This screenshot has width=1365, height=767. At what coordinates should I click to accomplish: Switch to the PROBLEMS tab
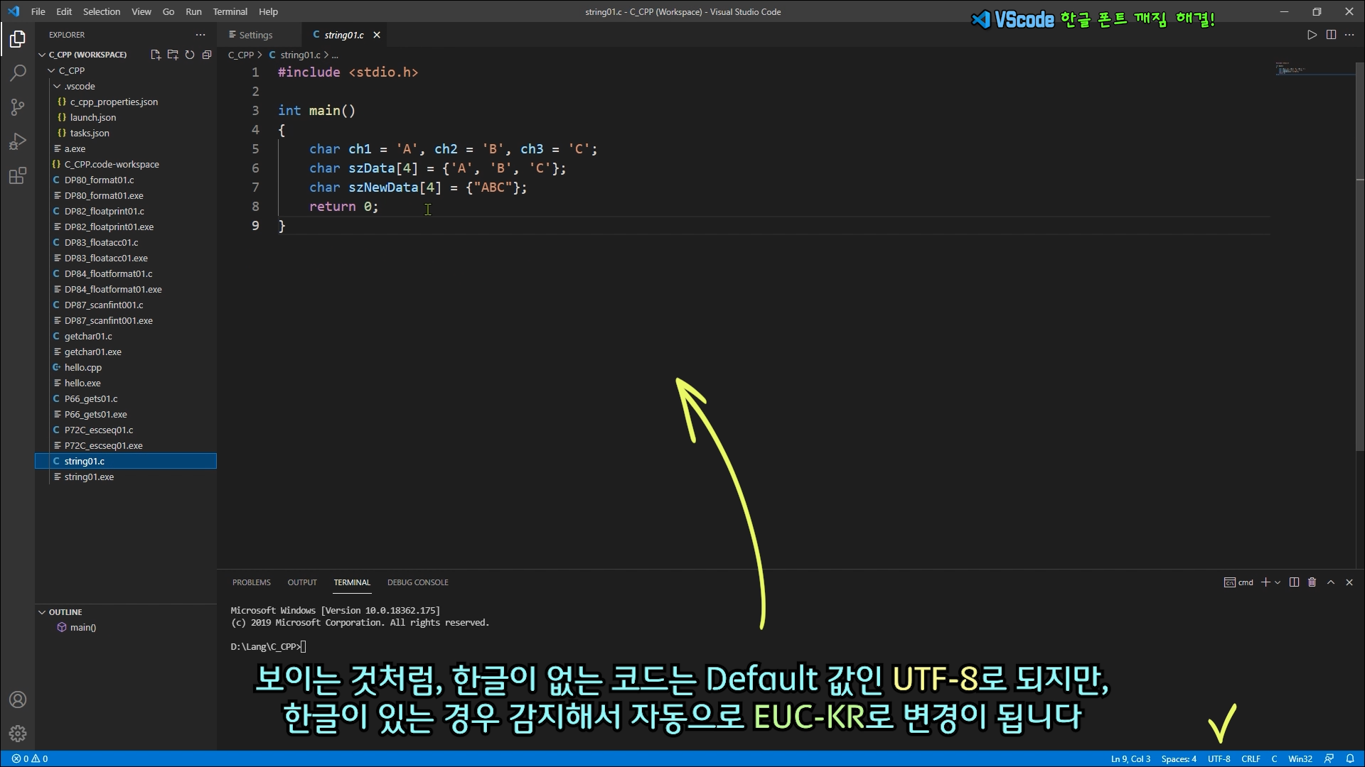[251, 582]
